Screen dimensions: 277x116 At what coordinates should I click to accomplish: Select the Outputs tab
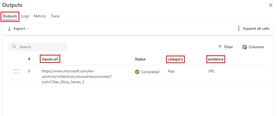10,16
